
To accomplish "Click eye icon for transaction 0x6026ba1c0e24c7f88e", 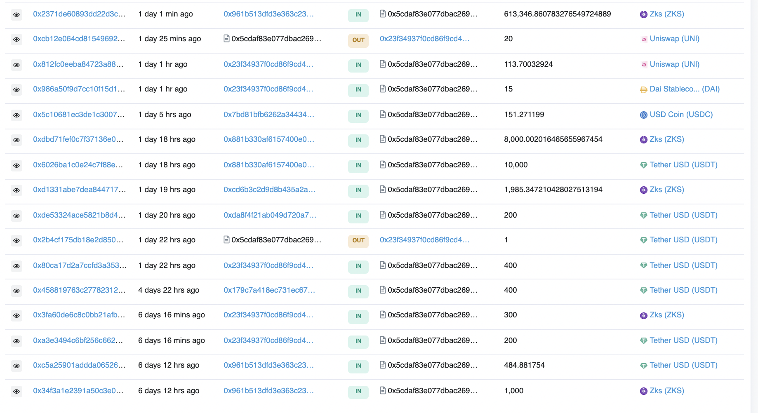I will [x=16, y=166].
